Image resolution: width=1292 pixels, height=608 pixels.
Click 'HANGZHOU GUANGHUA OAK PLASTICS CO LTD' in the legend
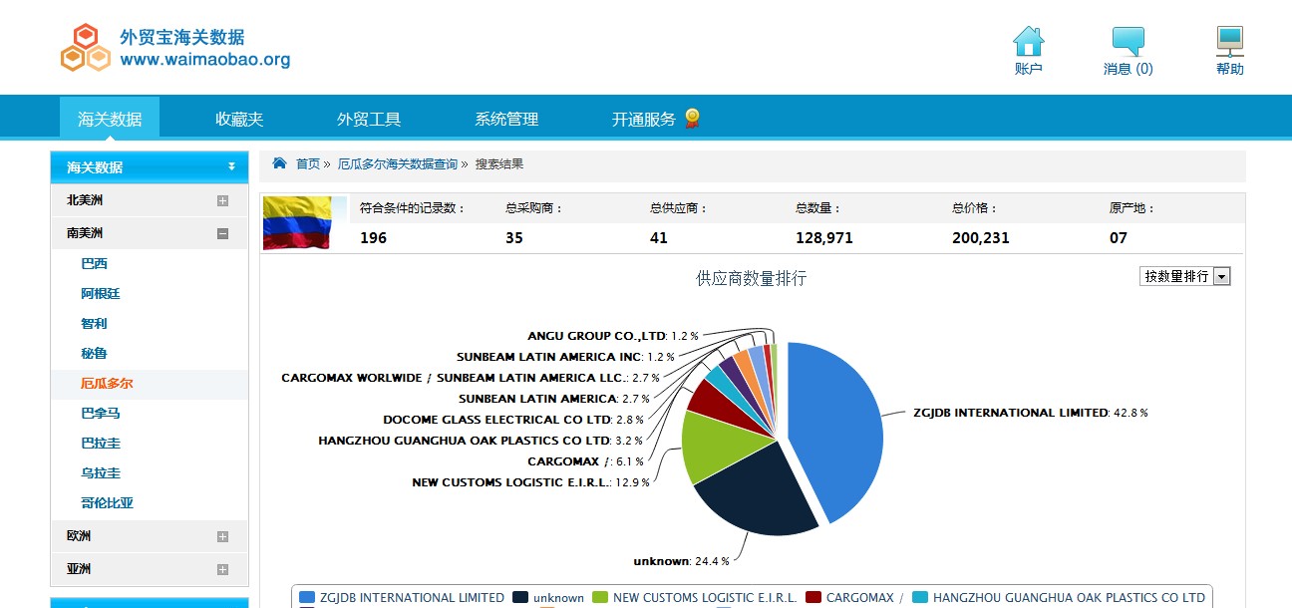(x=1069, y=598)
